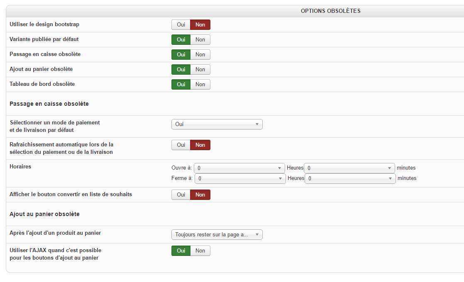
Task: Open 'Après l'ajout d'un produit au panier' dropdown
Action: pyautogui.click(x=217, y=235)
